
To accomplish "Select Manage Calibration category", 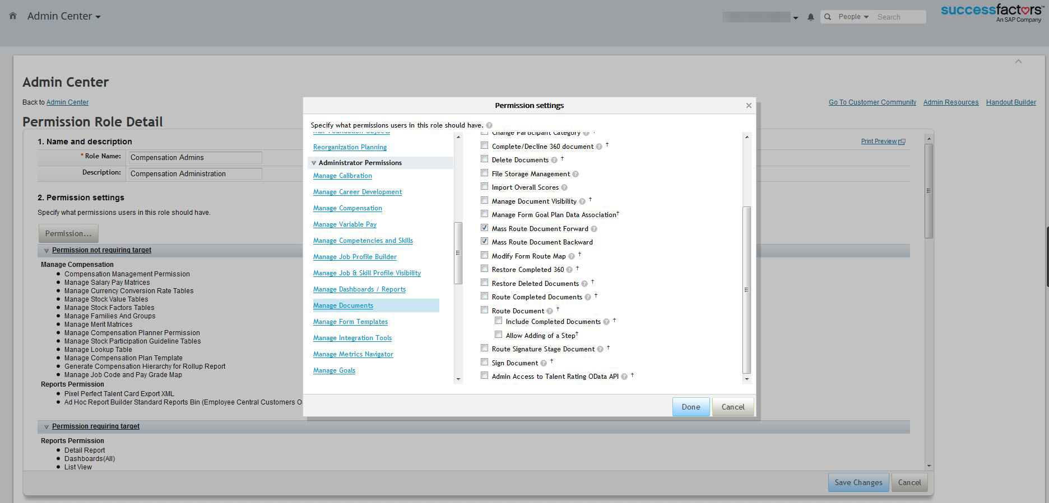I will coord(342,176).
